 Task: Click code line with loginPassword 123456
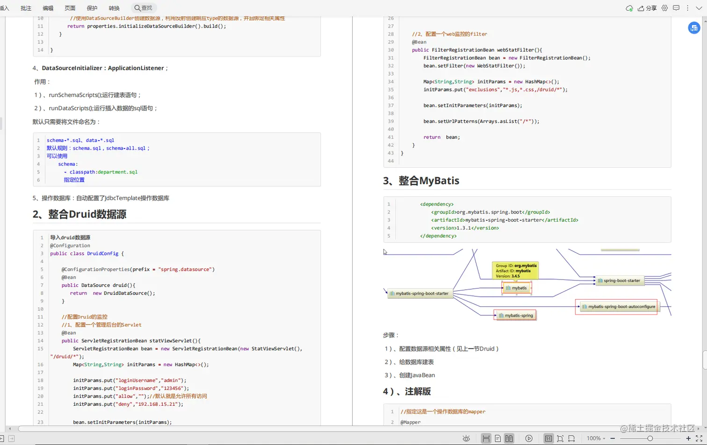(x=131, y=388)
